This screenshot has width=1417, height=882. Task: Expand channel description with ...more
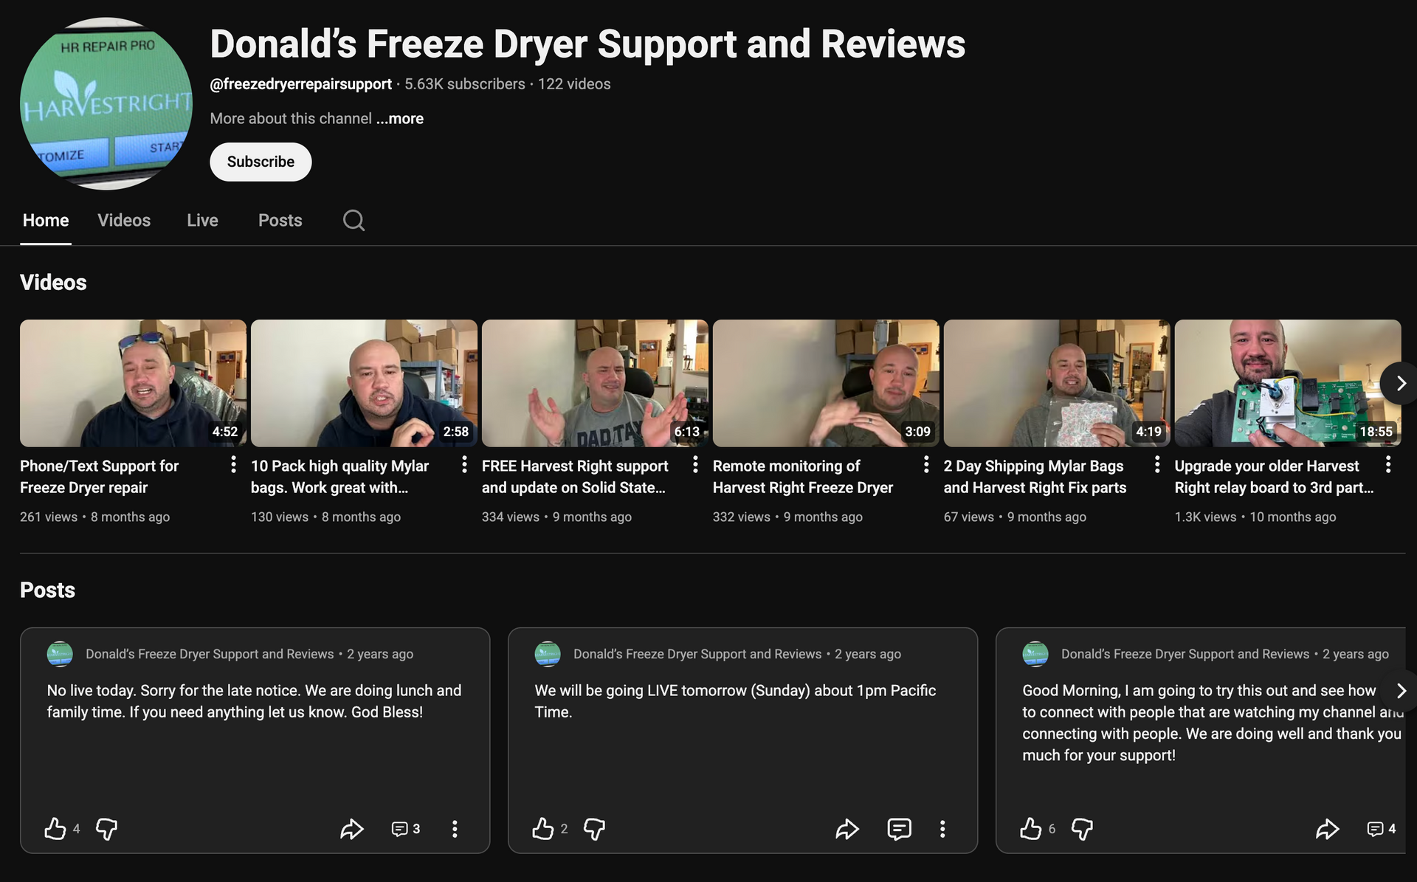[x=400, y=118]
